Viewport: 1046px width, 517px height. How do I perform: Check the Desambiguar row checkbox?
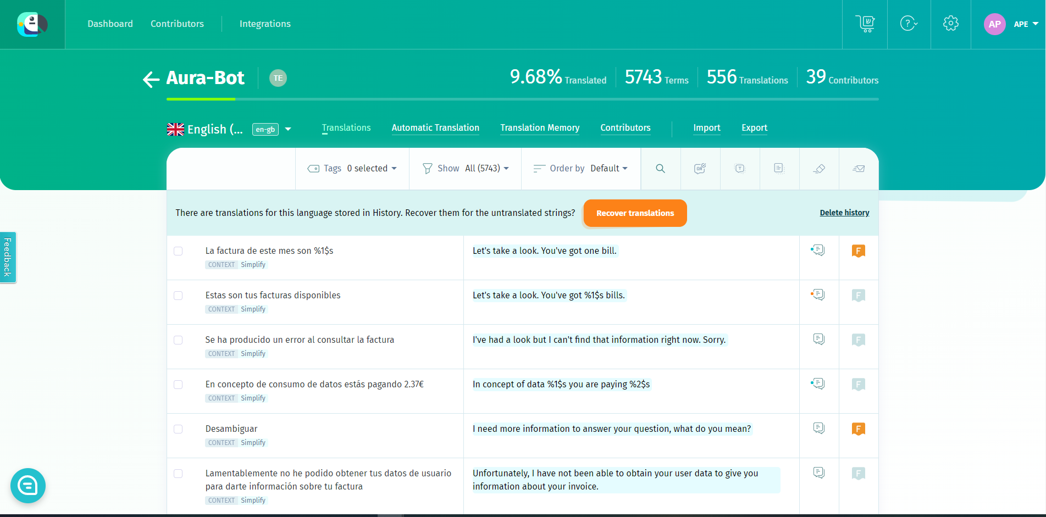coord(178,429)
